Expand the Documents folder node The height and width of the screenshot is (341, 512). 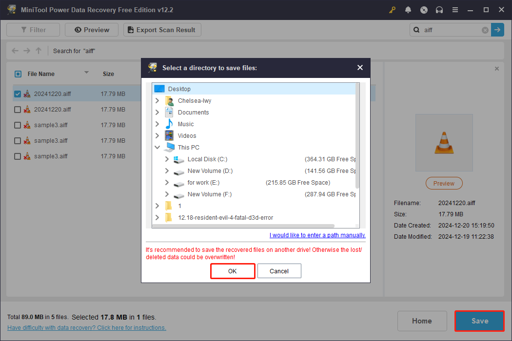(158, 112)
